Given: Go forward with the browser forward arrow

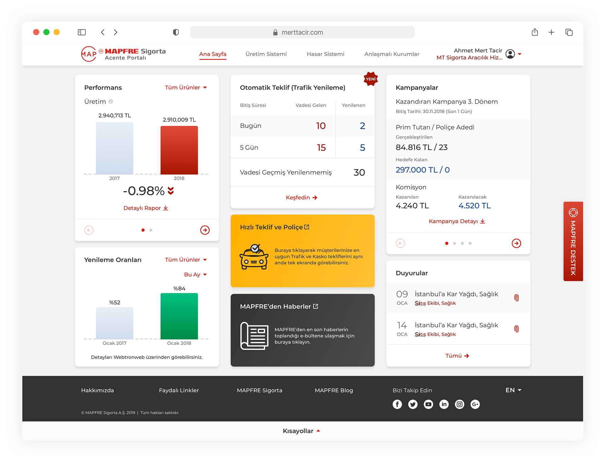Looking at the screenshot, I should coord(116,32).
